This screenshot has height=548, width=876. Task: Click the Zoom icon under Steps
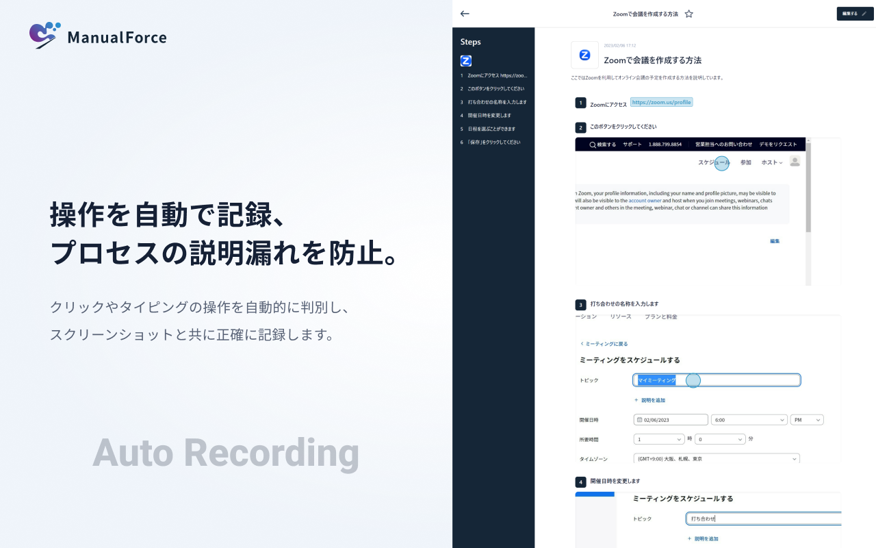(x=466, y=61)
